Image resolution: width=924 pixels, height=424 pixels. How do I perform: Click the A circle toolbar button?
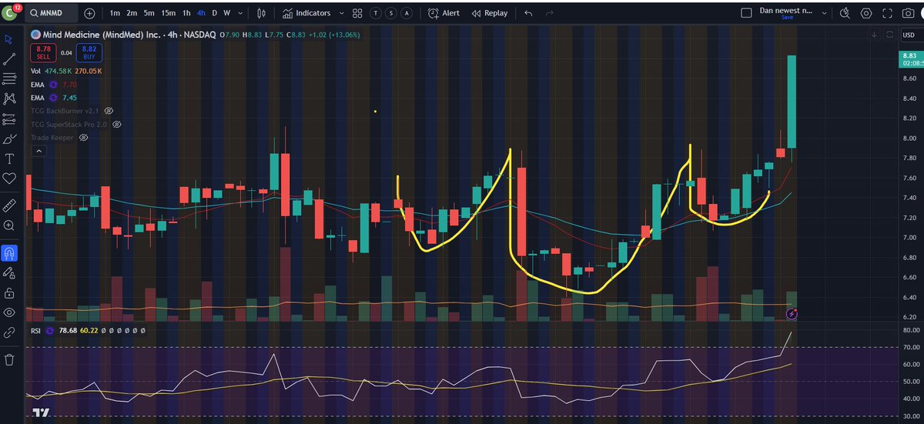pyautogui.click(x=406, y=13)
